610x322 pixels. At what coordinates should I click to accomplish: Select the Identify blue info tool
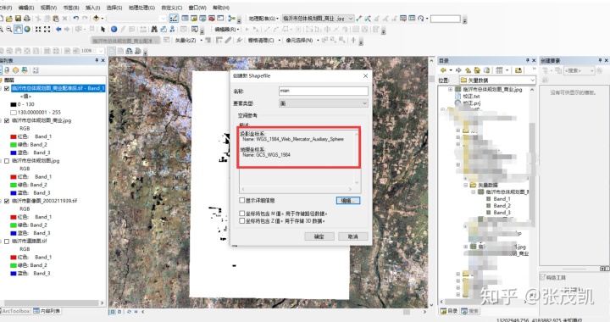click(x=114, y=29)
